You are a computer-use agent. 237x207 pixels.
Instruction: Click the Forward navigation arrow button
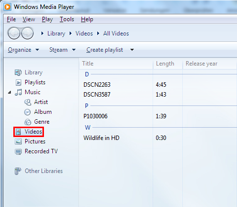pos(28,33)
